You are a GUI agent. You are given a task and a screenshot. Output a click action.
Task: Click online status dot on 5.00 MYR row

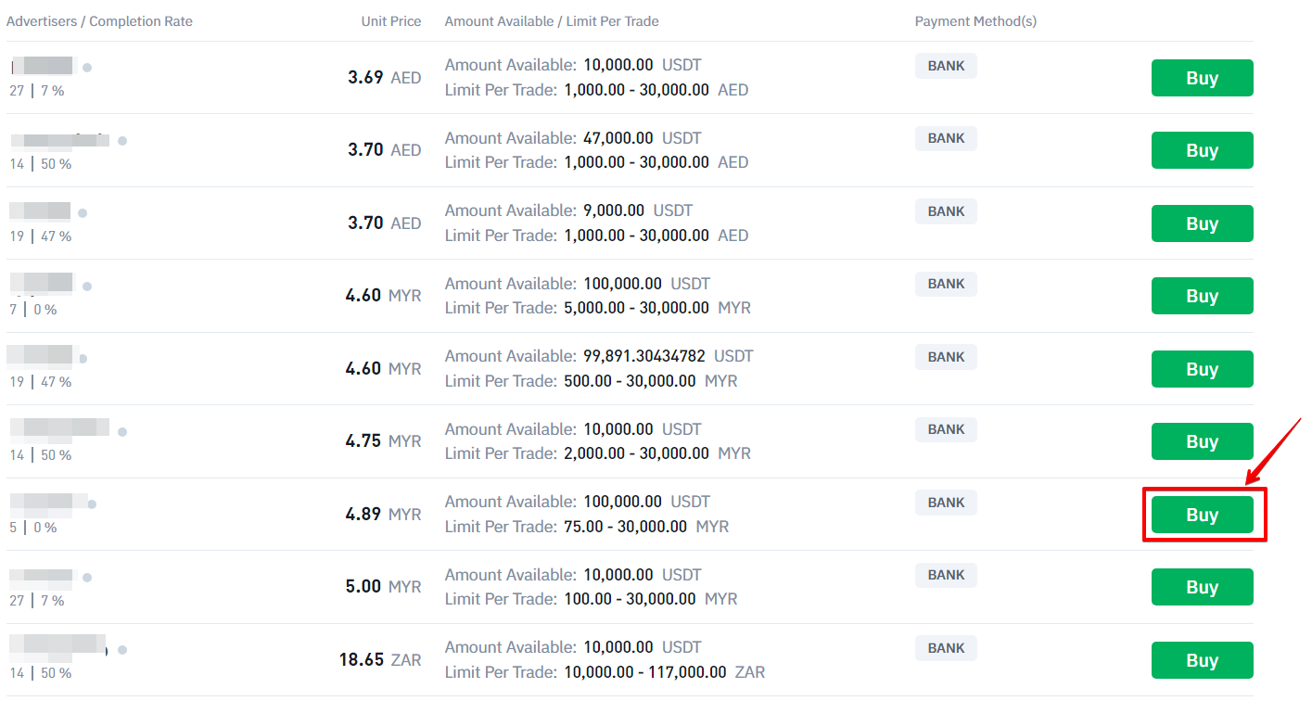[x=87, y=578]
